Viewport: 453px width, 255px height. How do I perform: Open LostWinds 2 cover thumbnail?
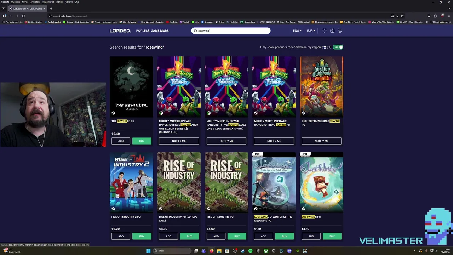274,182
